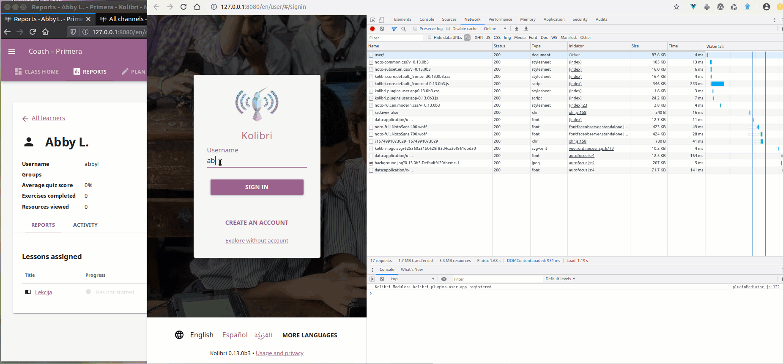Open the DevTools customize kebab menu
Screen dimensions: 783x364
coord(775,19)
